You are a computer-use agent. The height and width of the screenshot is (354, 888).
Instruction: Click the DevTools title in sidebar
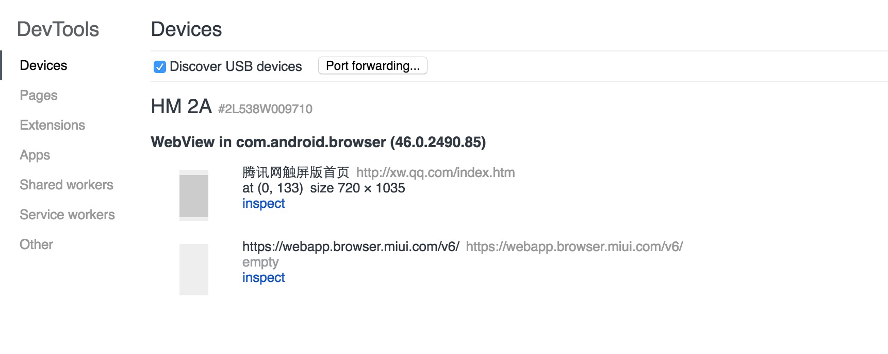click(x=58, y=29)
